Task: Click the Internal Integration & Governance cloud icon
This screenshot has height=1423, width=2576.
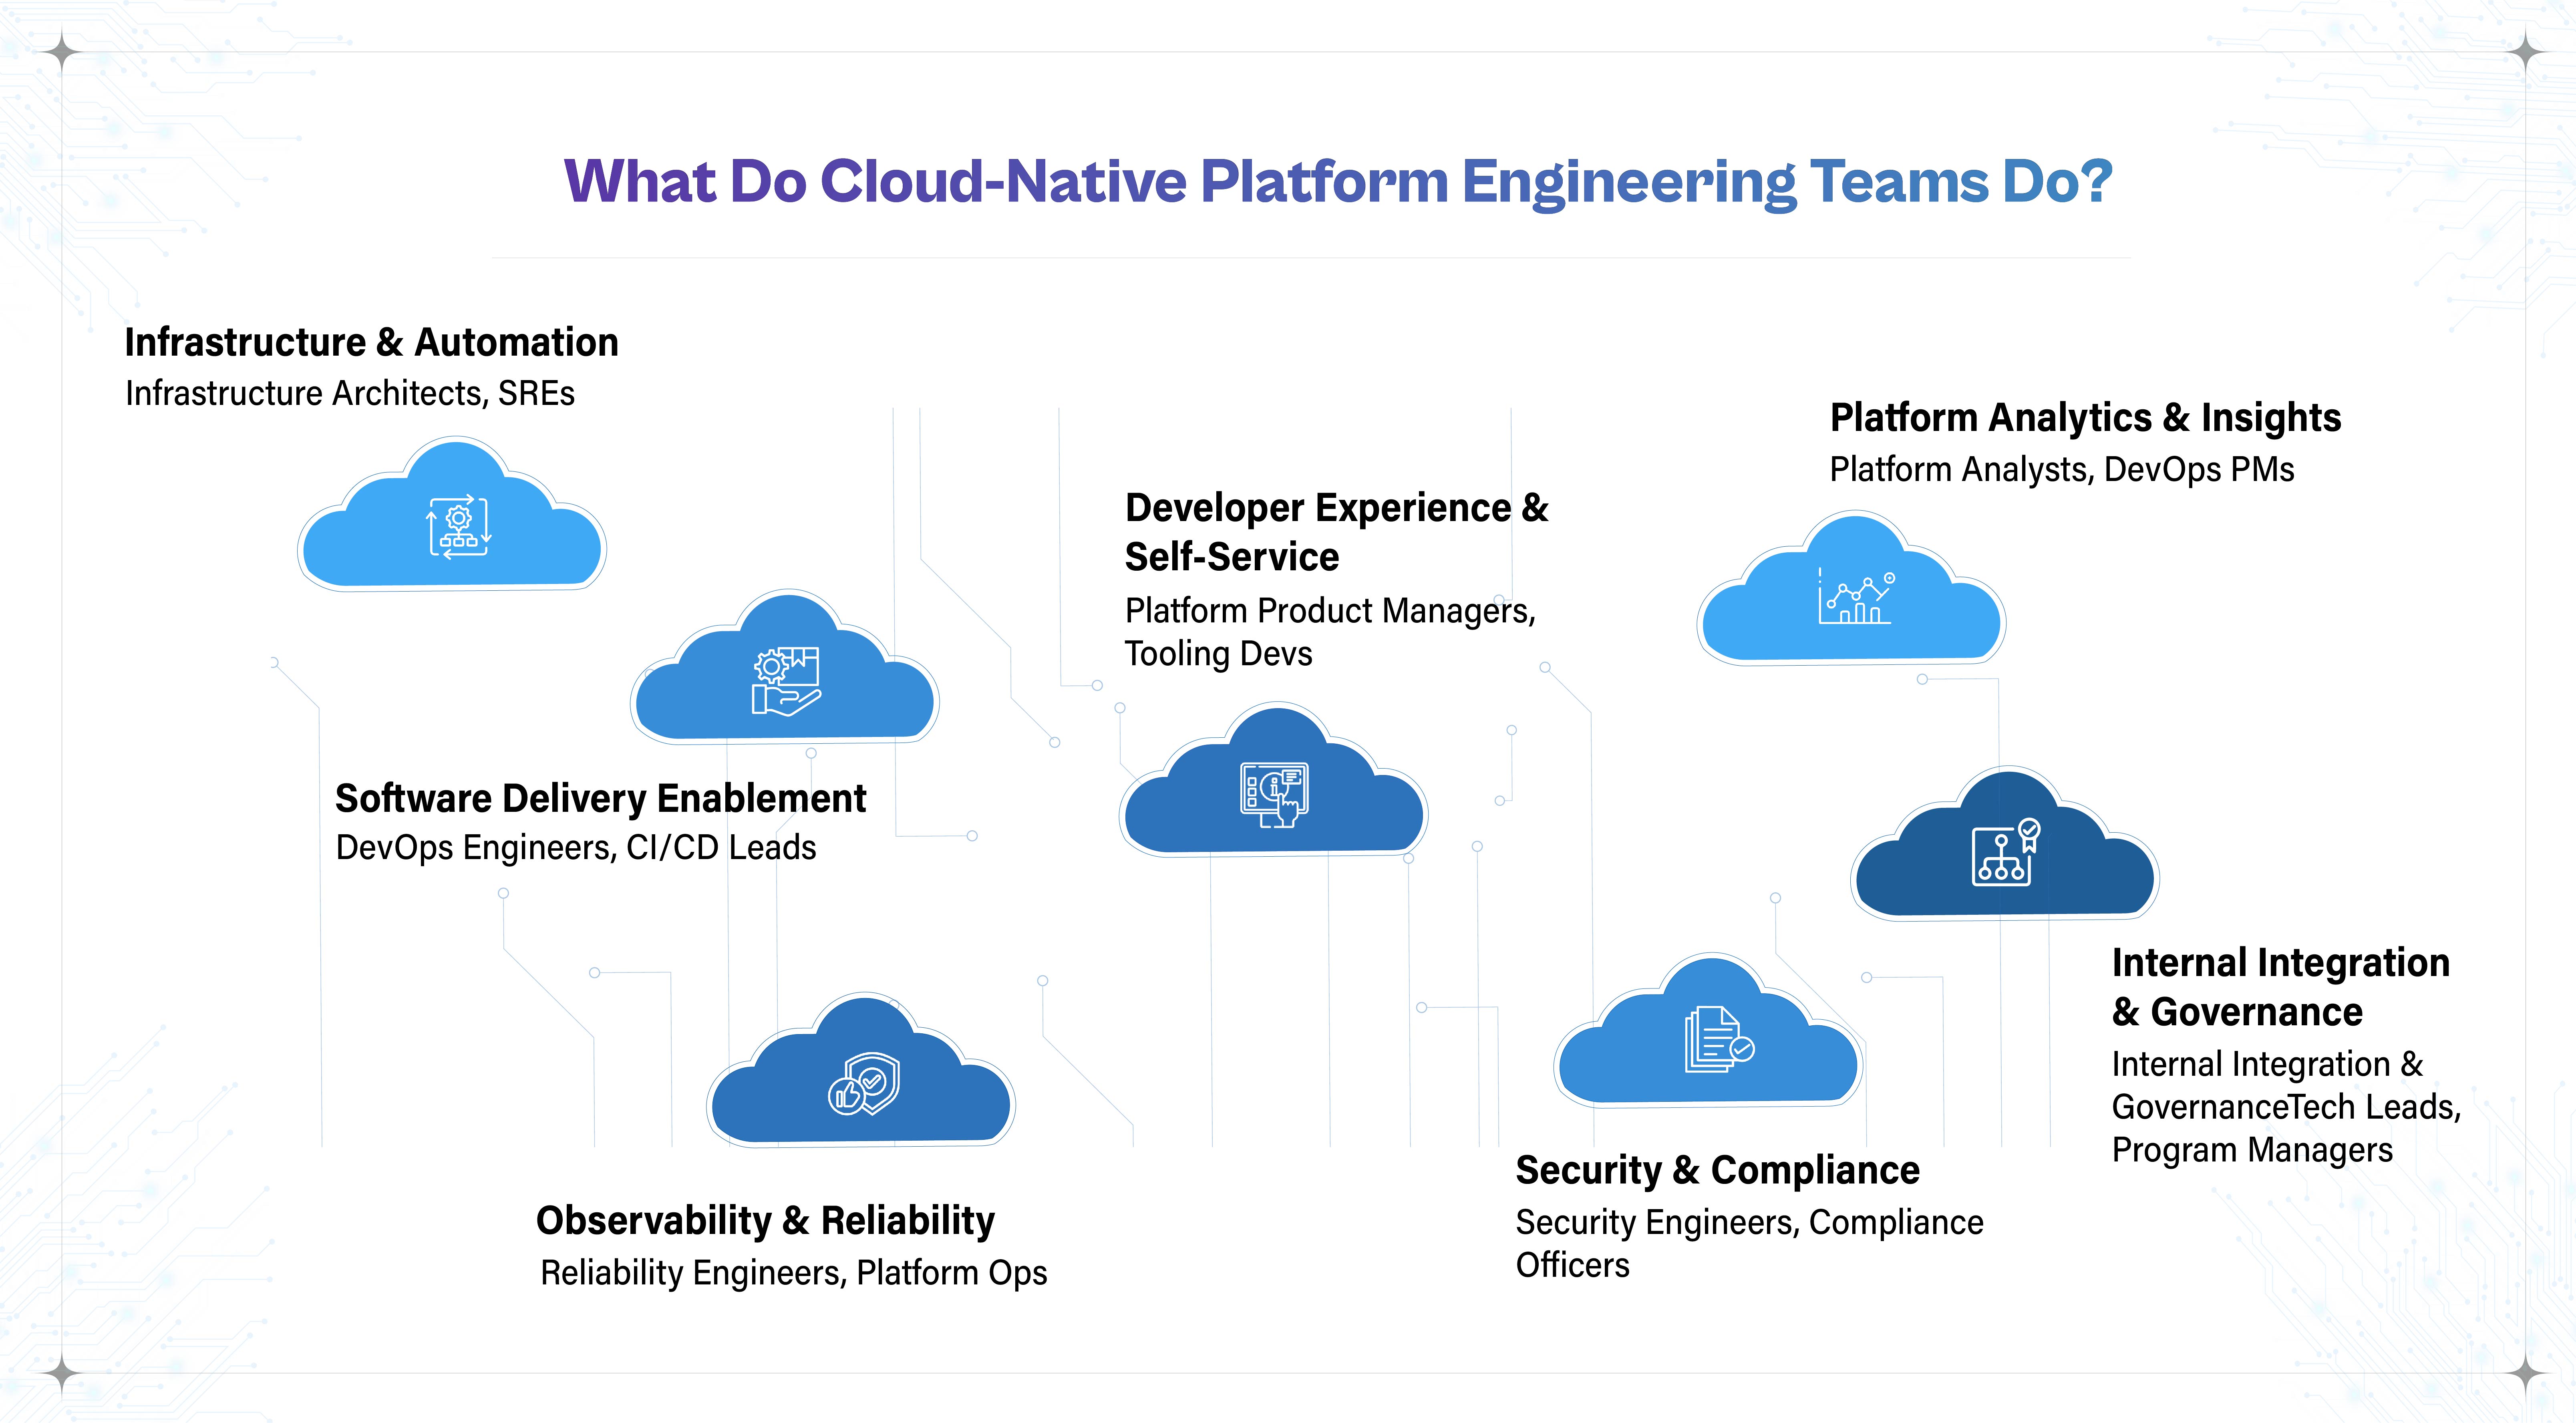Action: (2005, 844)
